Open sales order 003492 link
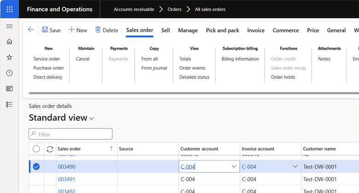The width and height of the screenshot is (359, 193). 66,191
